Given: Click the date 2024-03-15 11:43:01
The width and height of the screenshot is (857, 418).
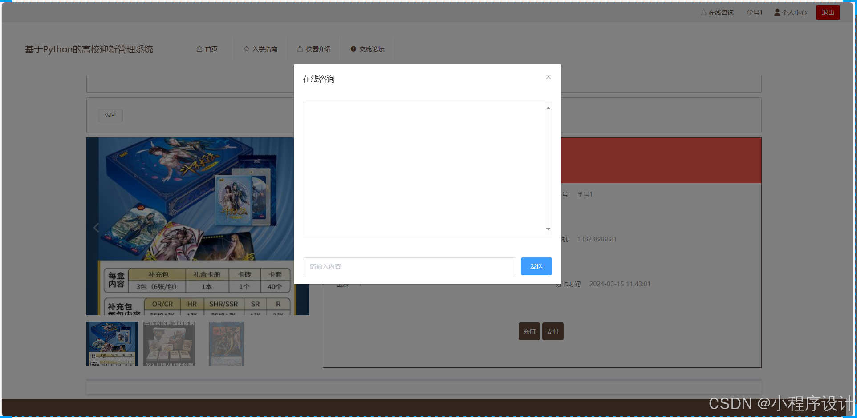Looking at the screenshot, I should click(x=620, y=284).
